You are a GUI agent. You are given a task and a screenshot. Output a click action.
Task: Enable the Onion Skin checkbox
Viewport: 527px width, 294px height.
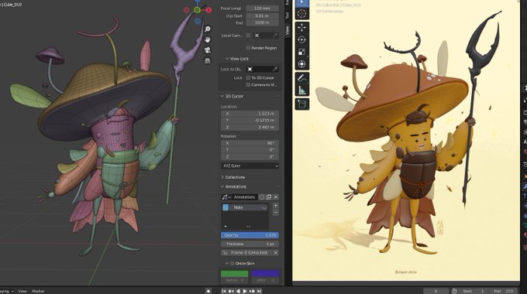(232, 264)
